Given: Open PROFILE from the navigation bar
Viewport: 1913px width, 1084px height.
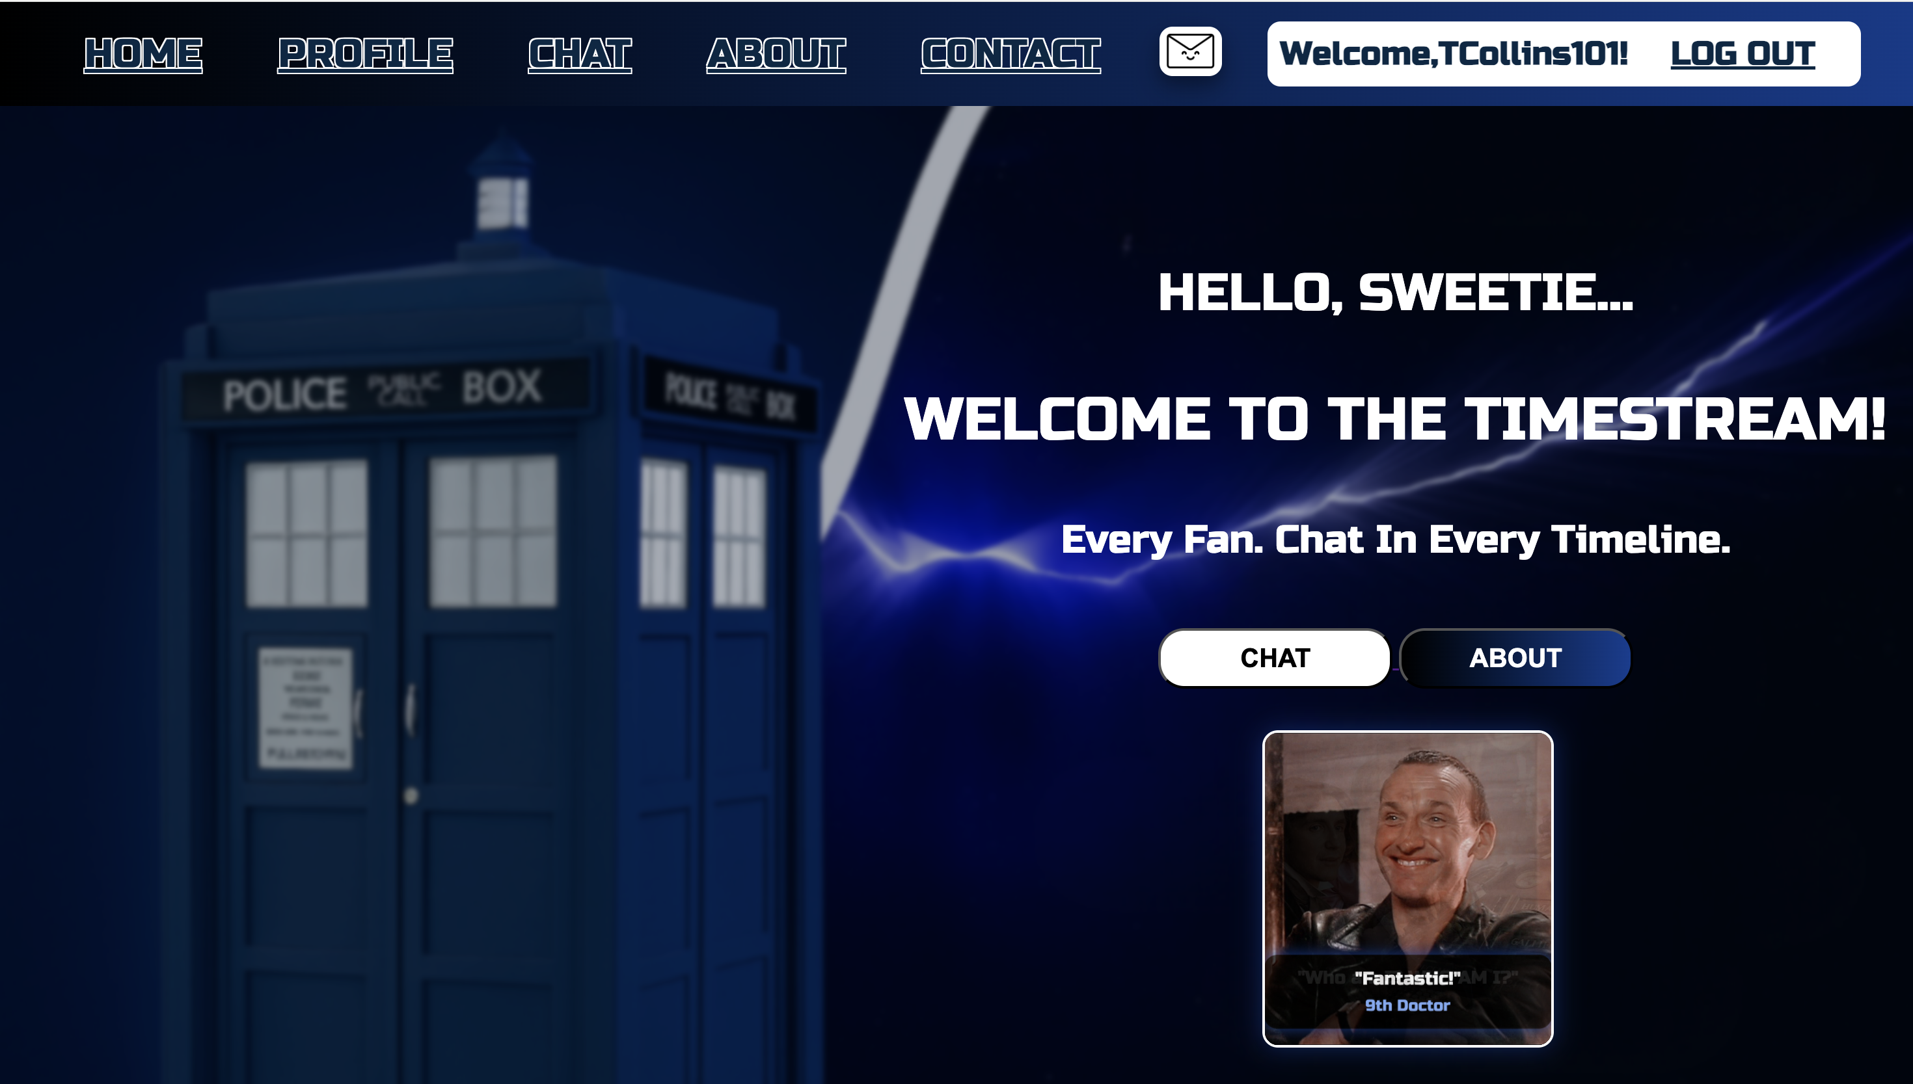Looking at the screenshot, I should [365, 53].
